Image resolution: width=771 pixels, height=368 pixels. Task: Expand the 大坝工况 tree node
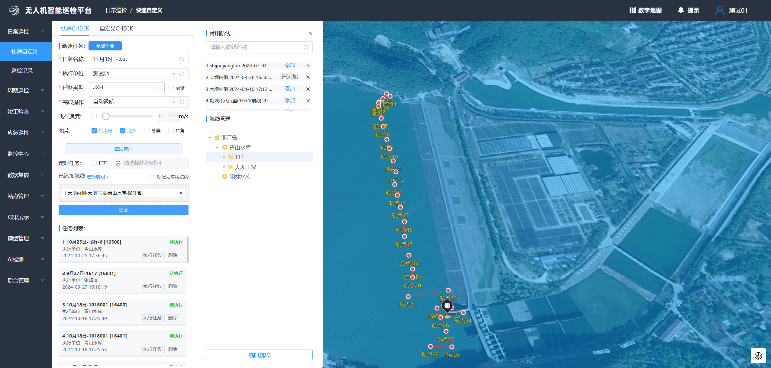click(224, 167)
